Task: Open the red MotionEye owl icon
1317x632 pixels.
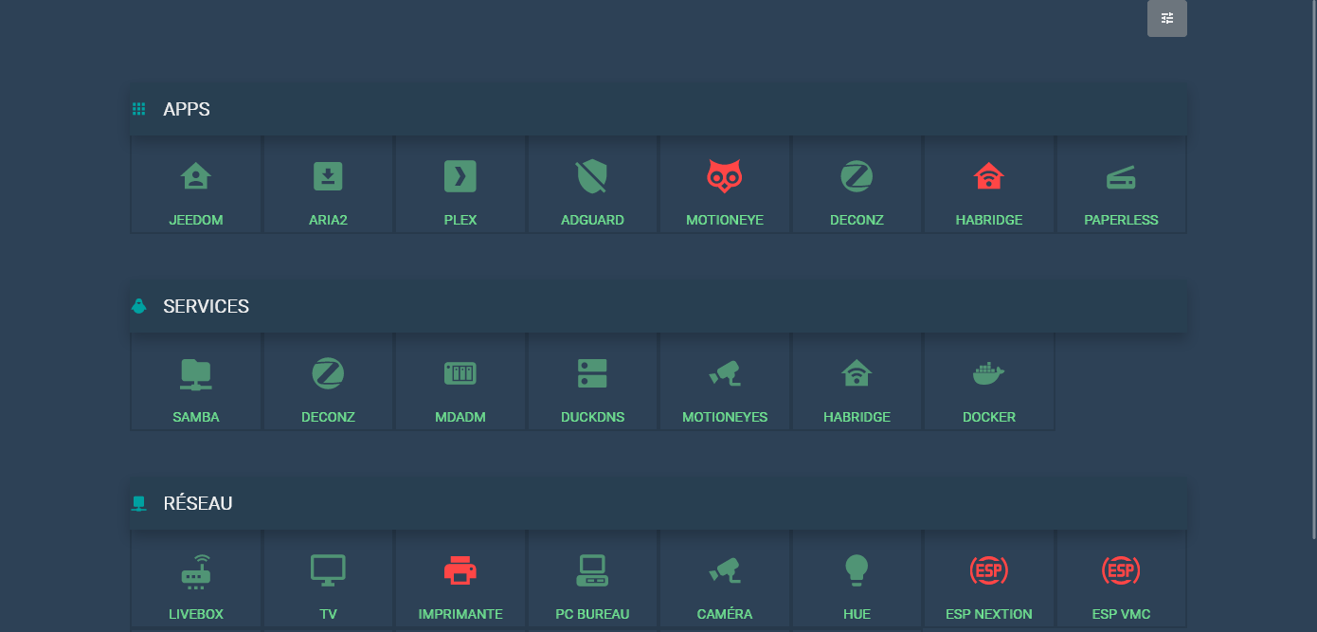Action: [x=725, y=176]
